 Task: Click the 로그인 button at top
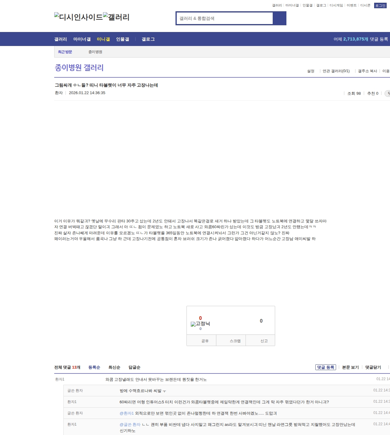[x=380, y=5]
